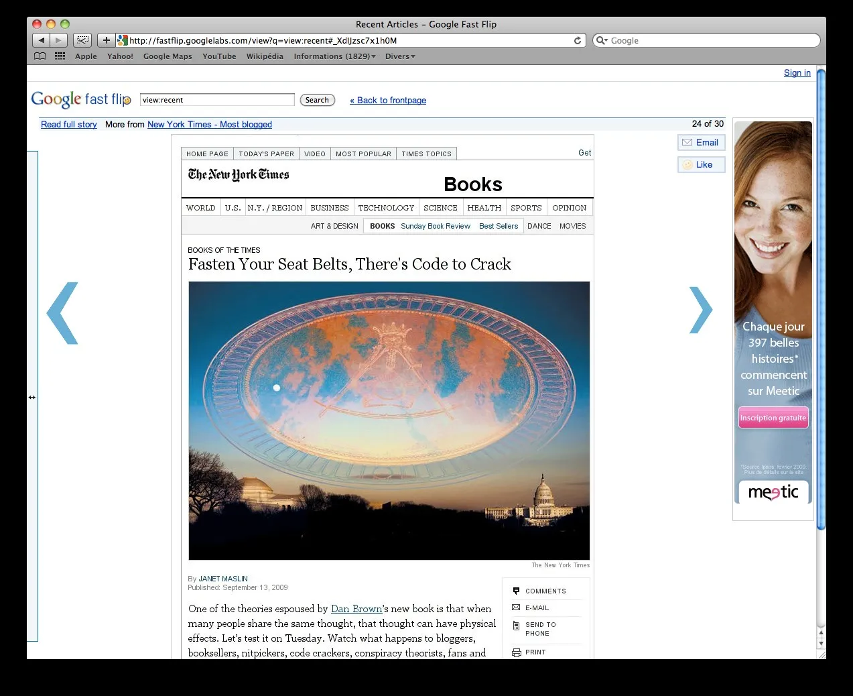Click Inscription gratuite in Meetic ad
This screenshot has height=696, width=853.
[x=773, y=418]
